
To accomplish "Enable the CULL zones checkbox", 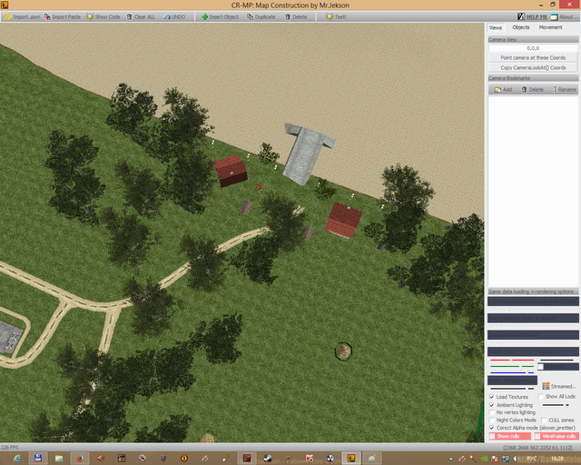I will coord(544,420).
